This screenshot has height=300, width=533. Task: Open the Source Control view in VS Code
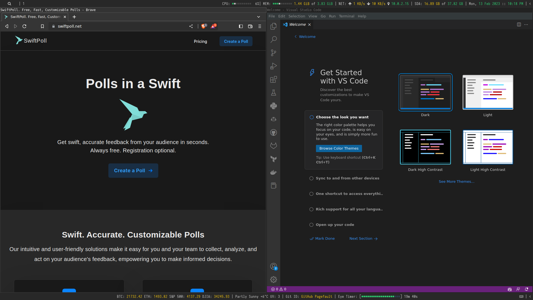[274, 53]
